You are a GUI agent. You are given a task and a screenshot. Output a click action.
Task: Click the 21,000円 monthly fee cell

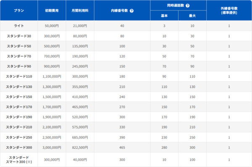coord(80,26)
